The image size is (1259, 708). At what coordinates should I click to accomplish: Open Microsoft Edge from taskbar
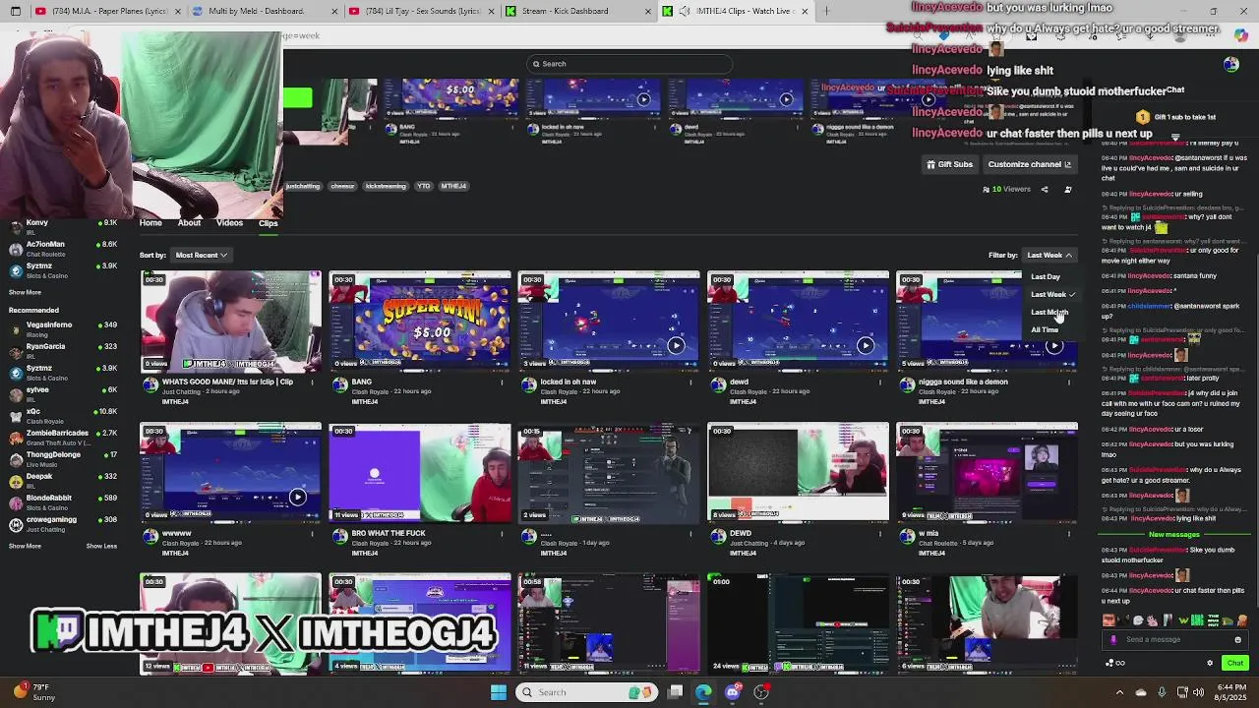(x=703, y=692)
